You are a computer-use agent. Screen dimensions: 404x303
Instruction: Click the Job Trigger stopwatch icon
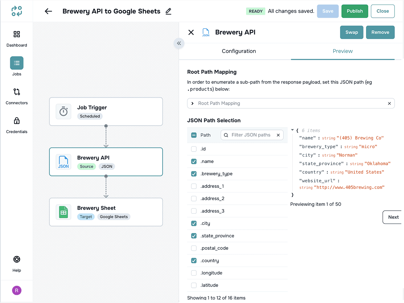click(63, 111)
